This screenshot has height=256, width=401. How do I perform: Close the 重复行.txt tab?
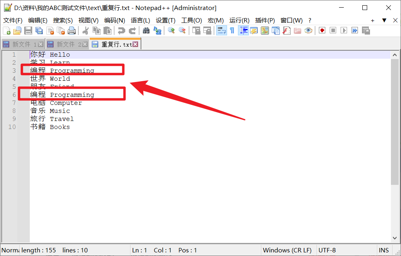(x=136, y=45)
